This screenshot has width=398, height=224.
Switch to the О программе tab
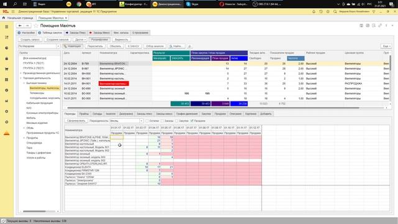tap(140, 33)
